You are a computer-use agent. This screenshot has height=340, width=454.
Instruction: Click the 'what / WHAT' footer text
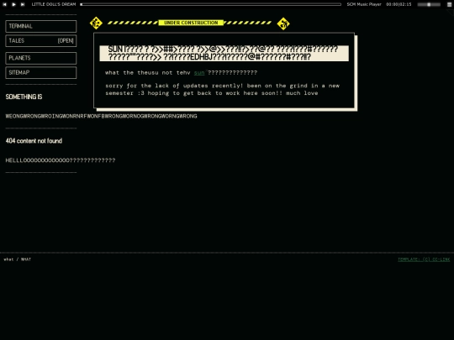click(x=18, y=259)
